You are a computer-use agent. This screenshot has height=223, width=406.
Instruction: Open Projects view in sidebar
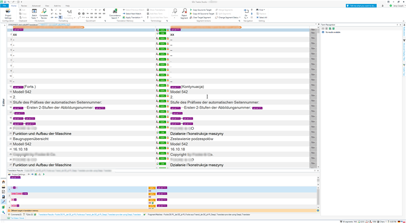pyautogui.click(x=3, y=187)
